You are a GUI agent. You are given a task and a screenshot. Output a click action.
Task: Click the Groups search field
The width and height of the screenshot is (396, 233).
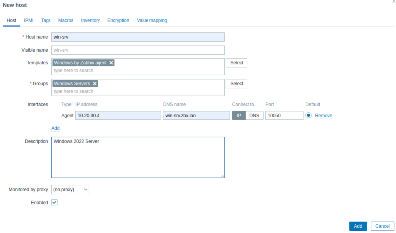(x=138, y=91)
